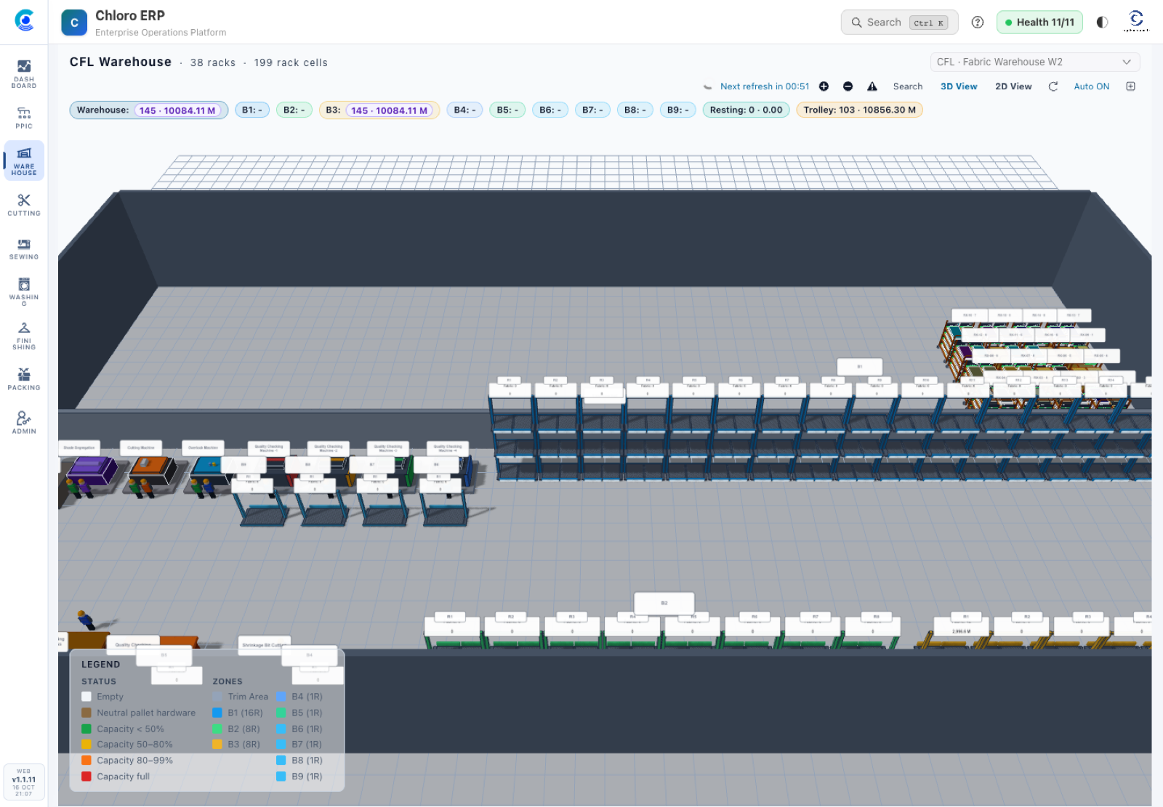The width and height of the screenshot is (1163, 807).
Task: Click the B1 (16R) blue legend swatch
Action: click(217, 713)
